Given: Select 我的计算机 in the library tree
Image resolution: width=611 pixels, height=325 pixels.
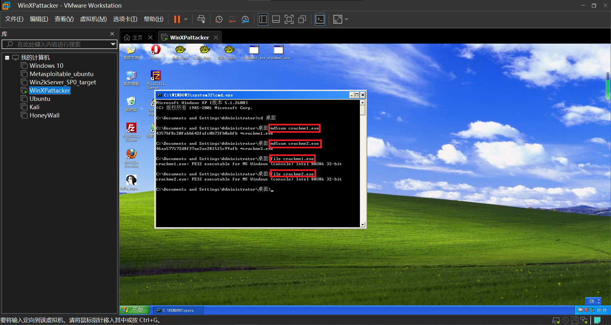Looking at the screenshot, I should coord(35,58).
